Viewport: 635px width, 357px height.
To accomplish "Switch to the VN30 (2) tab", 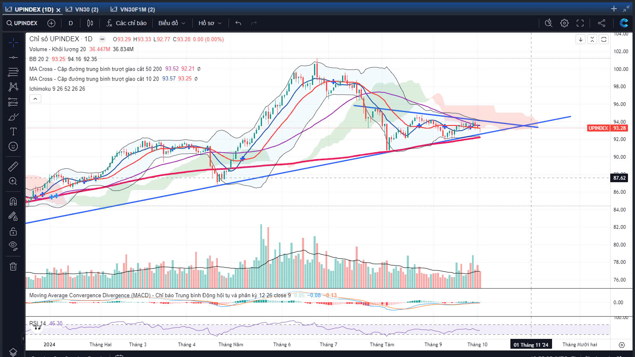I will click(x=82, y=9).
